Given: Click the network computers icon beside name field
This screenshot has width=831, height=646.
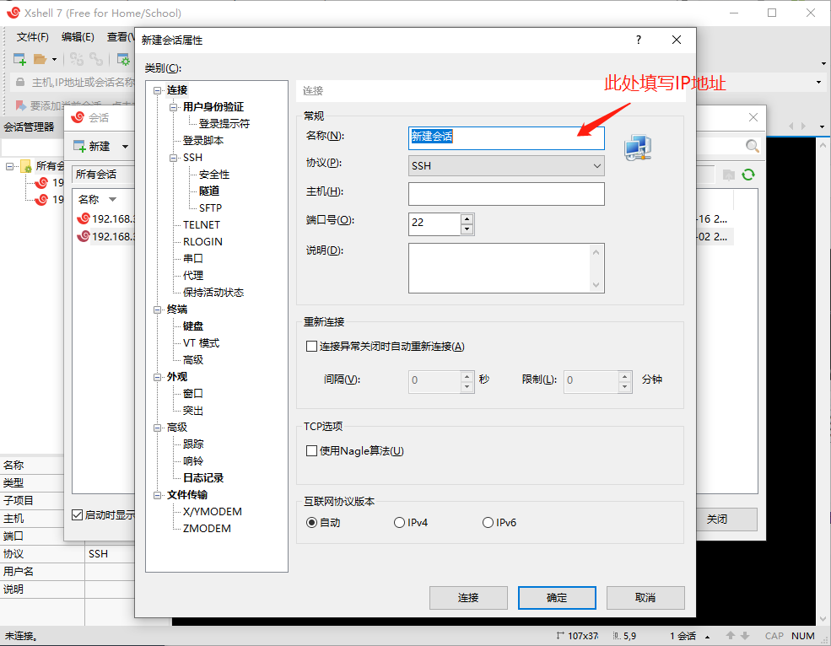Looking at the screenshot, I should point(638,148).
